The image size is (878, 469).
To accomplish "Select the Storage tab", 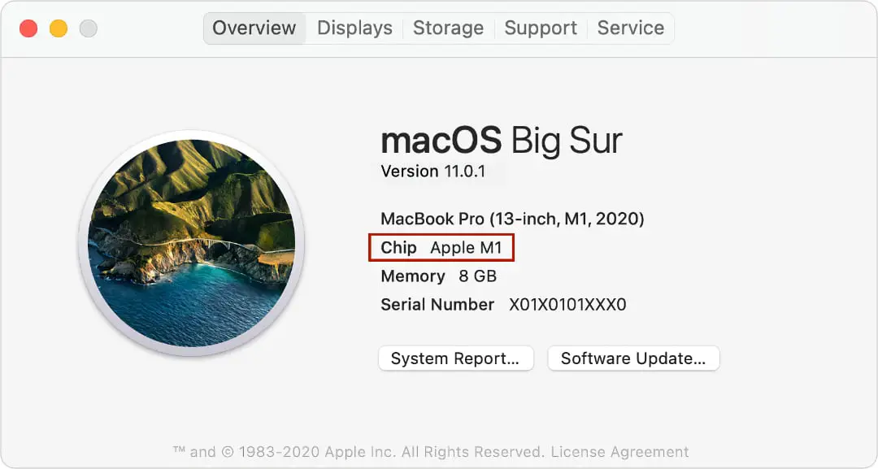I will coord(448,28).
